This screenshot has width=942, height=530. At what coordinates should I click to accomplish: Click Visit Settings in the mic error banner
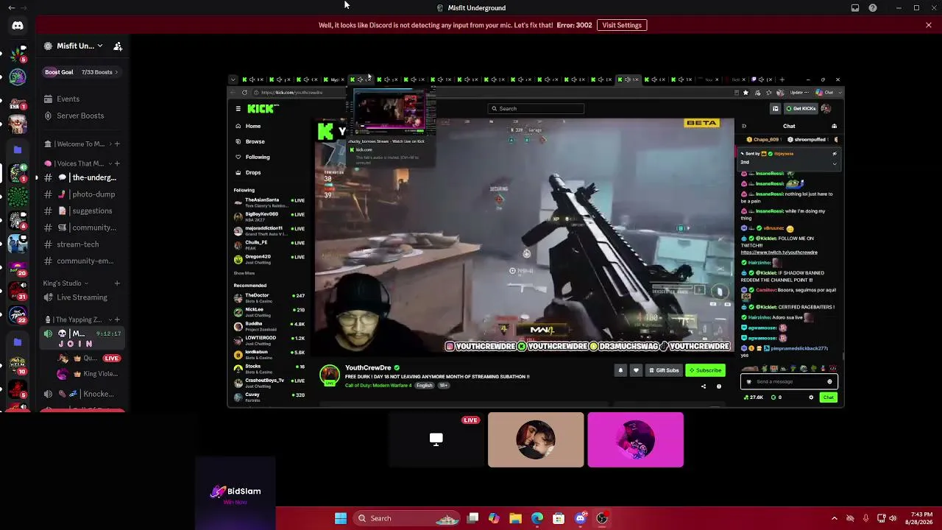coord(622,25)
